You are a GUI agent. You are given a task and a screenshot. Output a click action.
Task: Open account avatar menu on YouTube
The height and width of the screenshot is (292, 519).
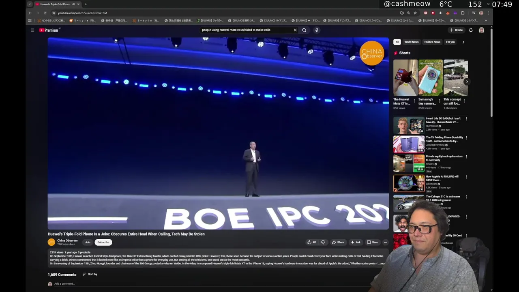tap(481, 30)
